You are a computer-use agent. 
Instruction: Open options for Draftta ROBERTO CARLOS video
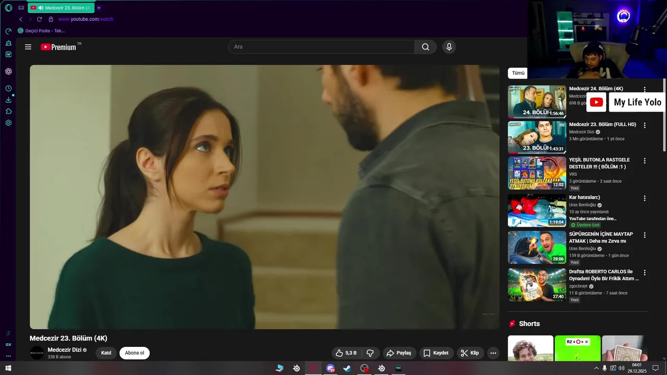click(645, 273)
